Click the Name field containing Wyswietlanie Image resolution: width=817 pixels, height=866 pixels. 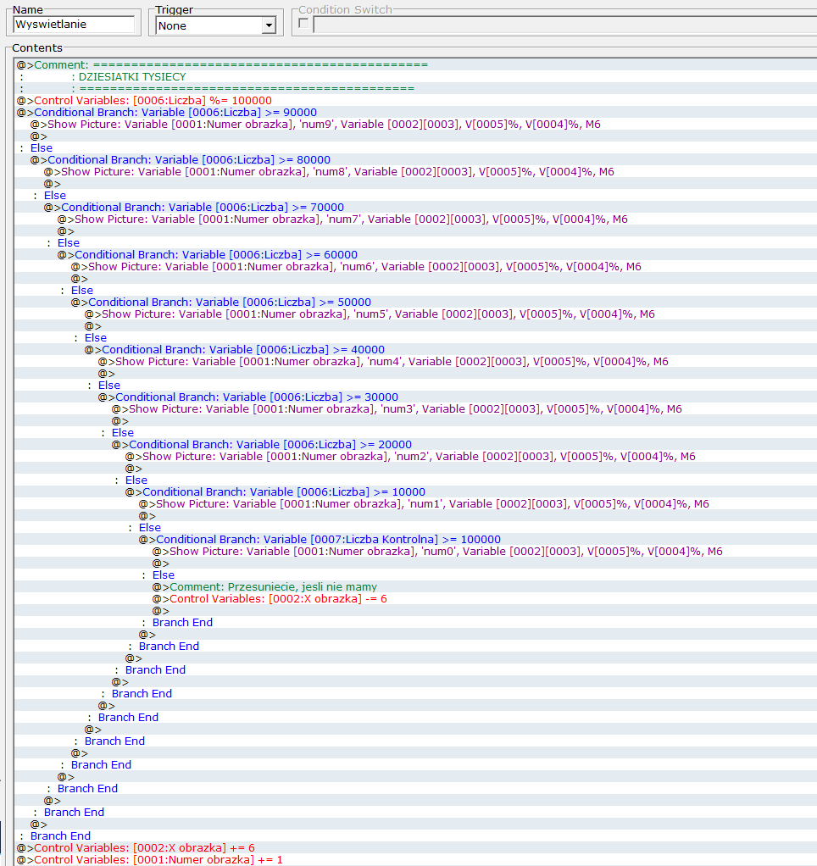74,25
